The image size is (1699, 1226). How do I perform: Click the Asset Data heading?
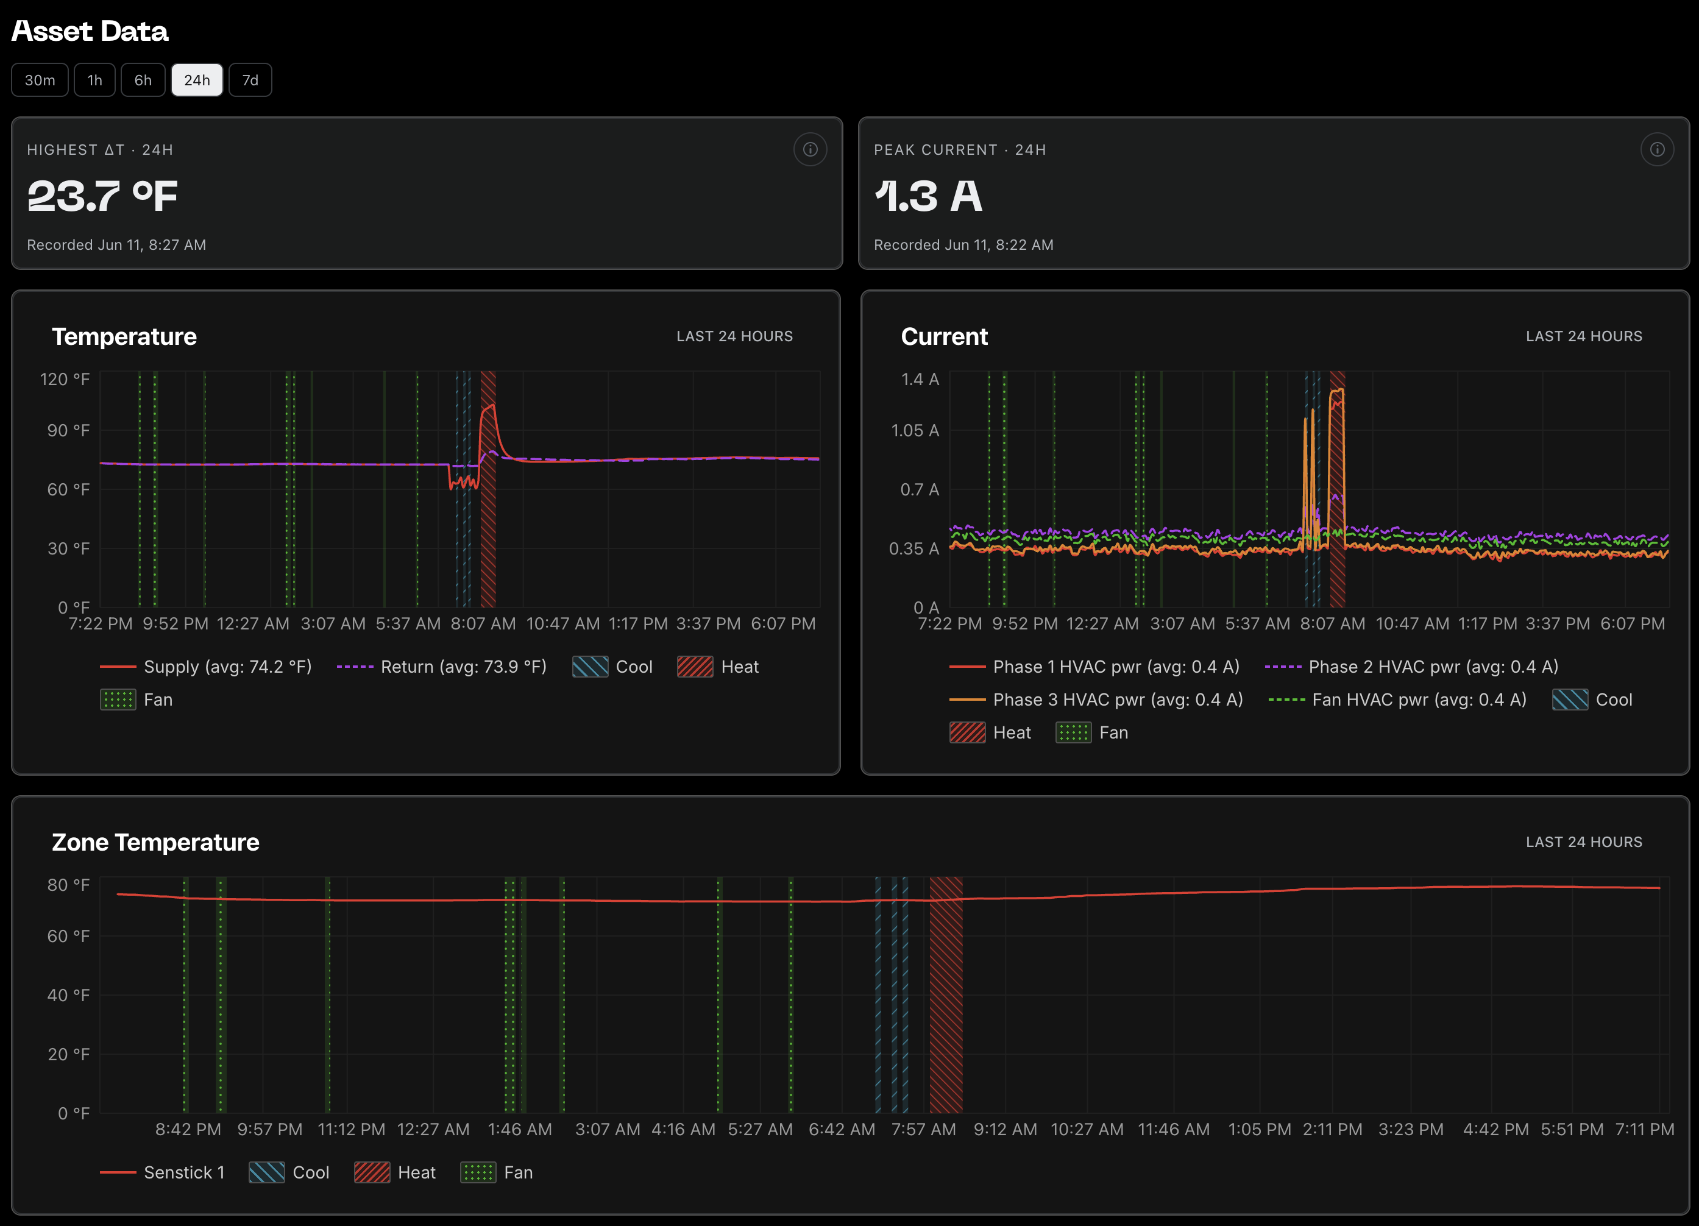click(90, 30)
